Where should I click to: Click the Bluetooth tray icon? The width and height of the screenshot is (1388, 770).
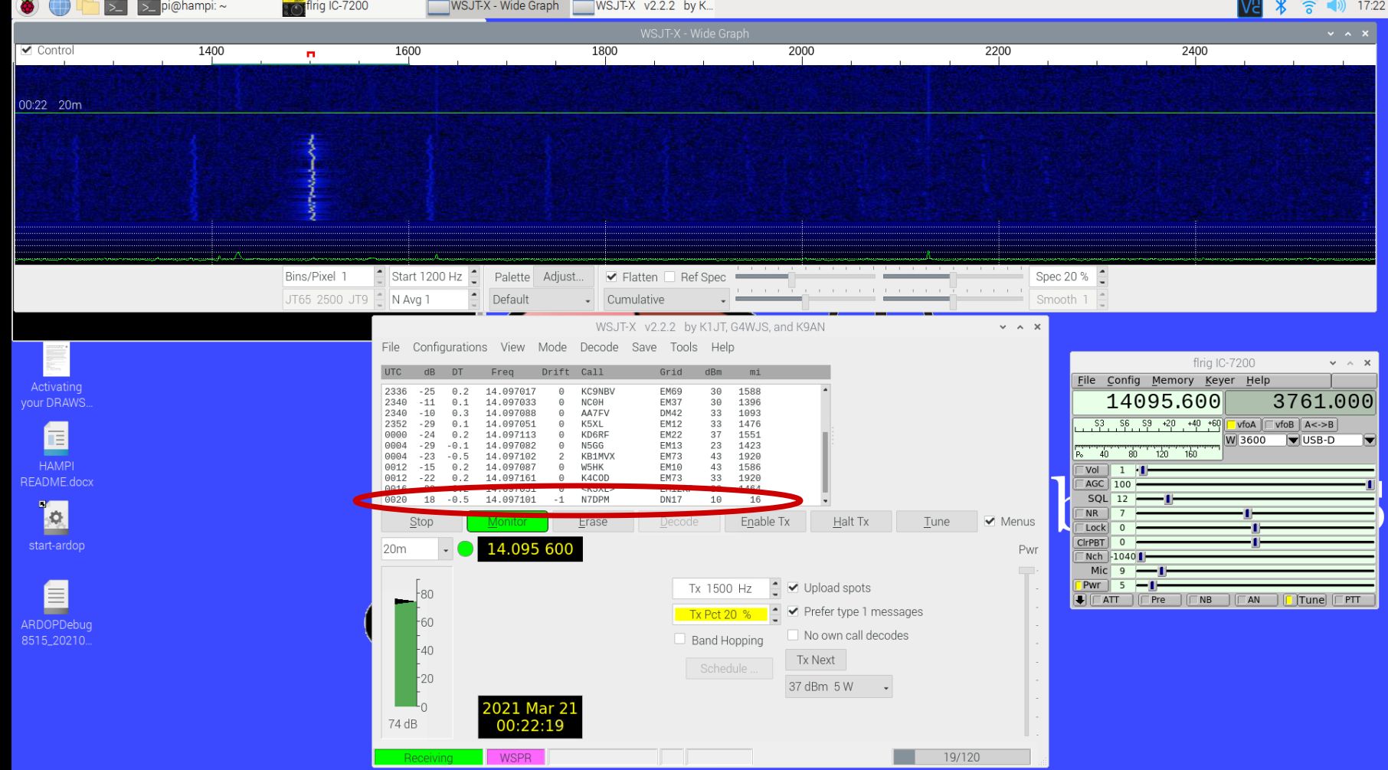1280,7
